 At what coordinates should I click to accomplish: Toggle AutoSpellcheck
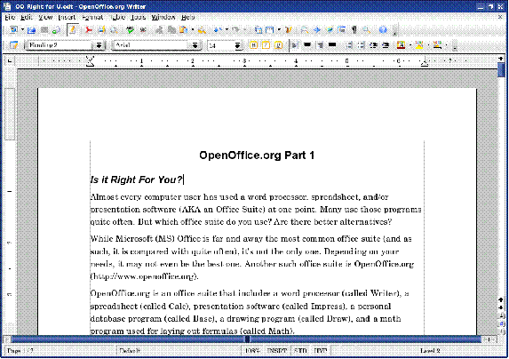(x=143, y=30)
